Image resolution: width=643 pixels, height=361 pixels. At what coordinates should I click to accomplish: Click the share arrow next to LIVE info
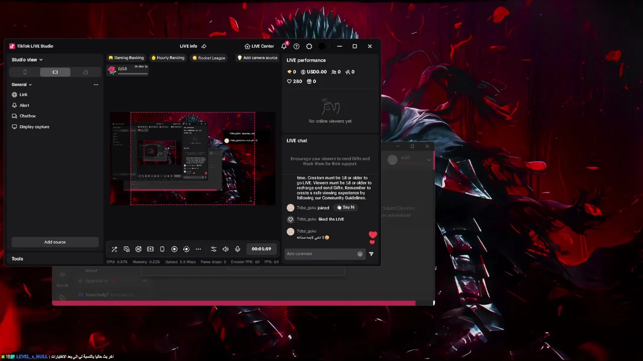204,46
